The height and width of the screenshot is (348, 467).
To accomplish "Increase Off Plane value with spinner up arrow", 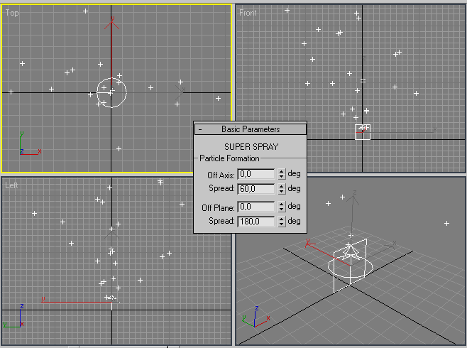I will tap(281, 204).
